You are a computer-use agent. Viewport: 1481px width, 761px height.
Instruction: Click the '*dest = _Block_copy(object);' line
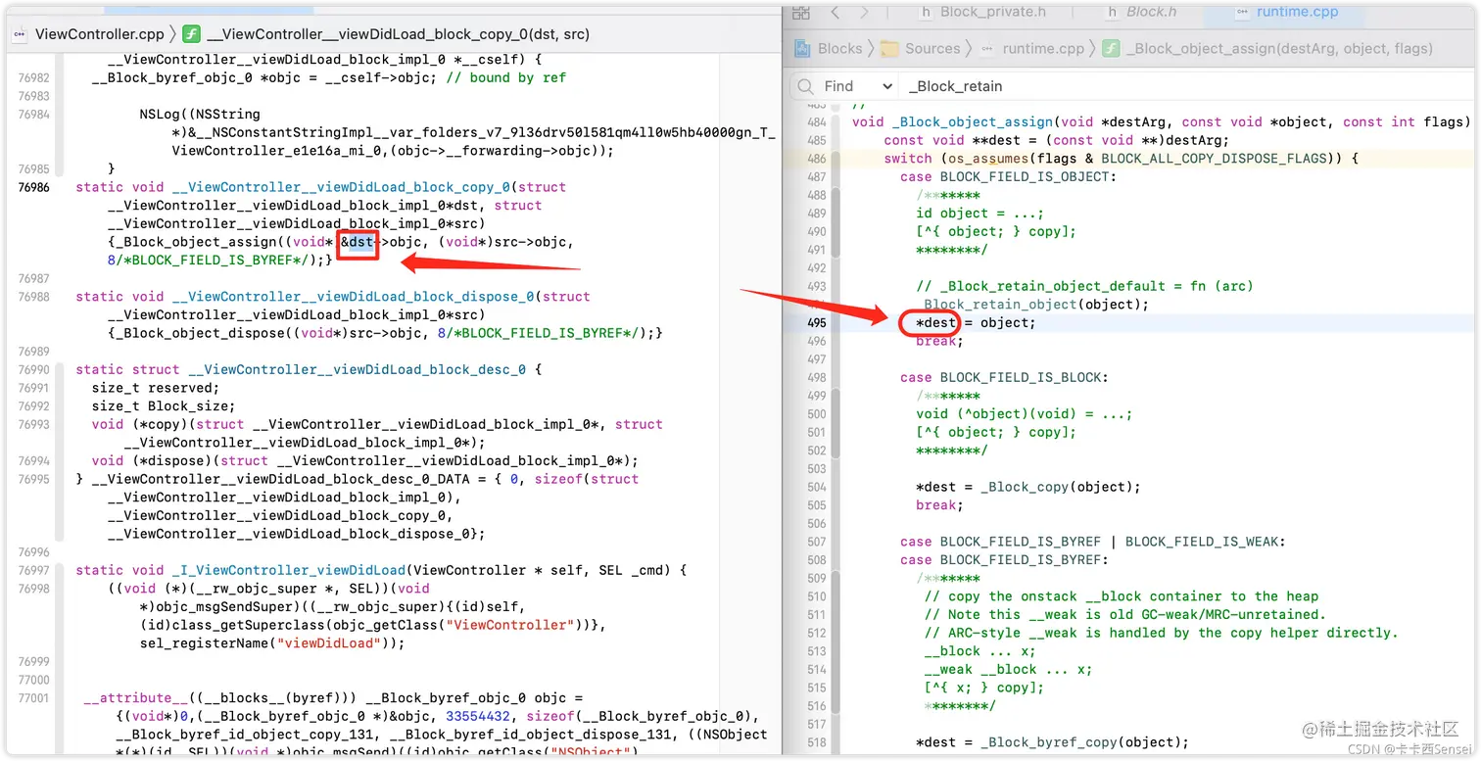pos(1028,487)
